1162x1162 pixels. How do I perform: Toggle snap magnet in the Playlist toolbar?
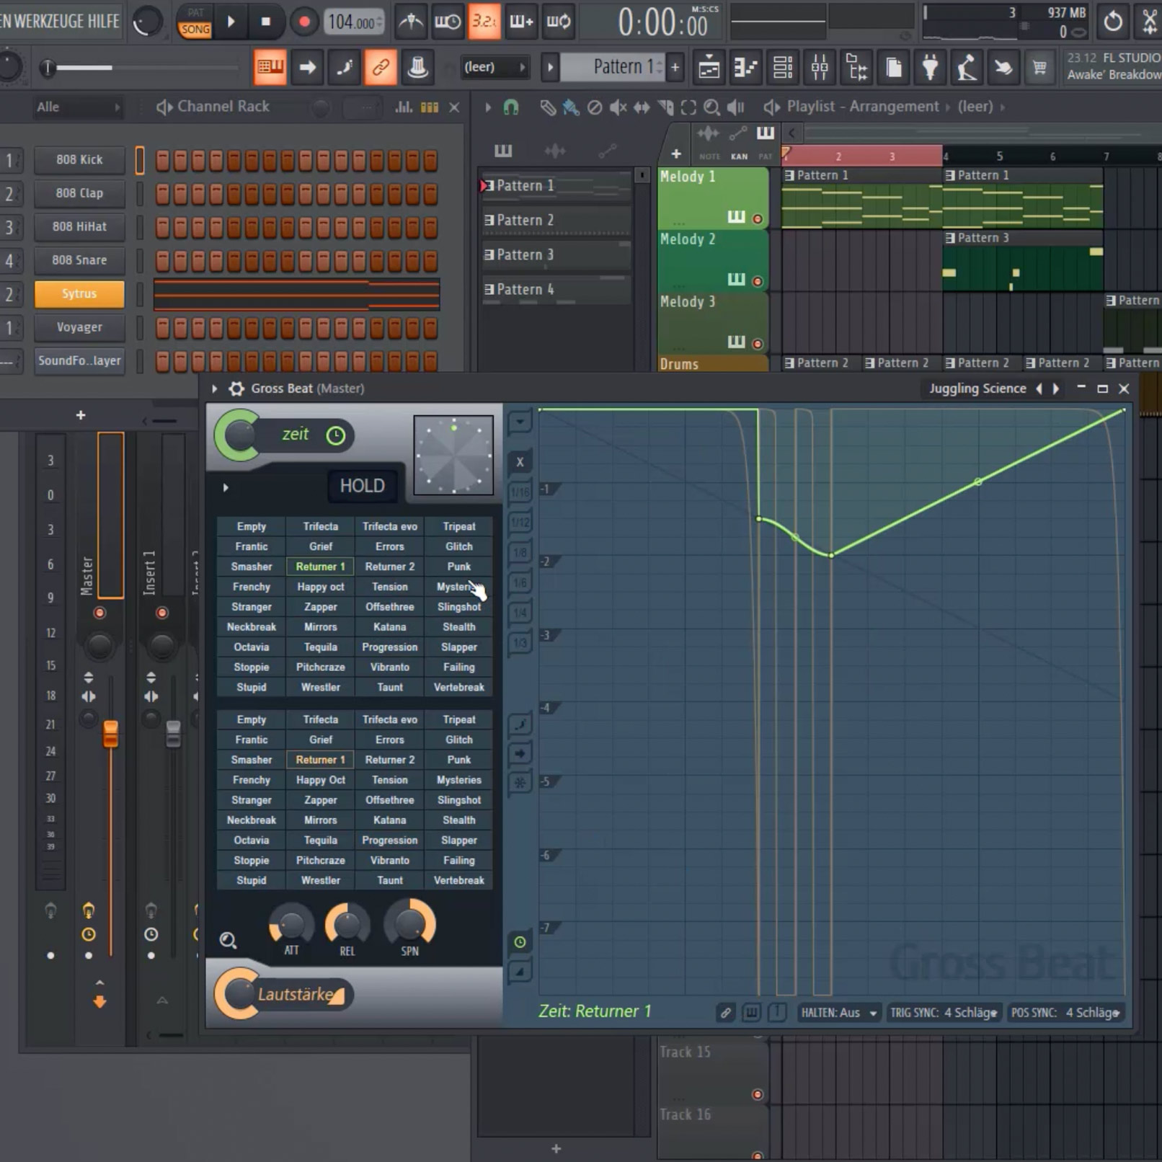(x=512, y=107)
